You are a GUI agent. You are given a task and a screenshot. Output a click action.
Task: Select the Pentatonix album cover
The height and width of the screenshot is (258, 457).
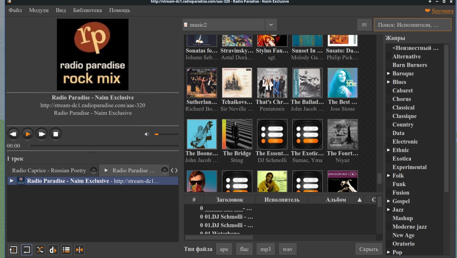click(272, 83)
